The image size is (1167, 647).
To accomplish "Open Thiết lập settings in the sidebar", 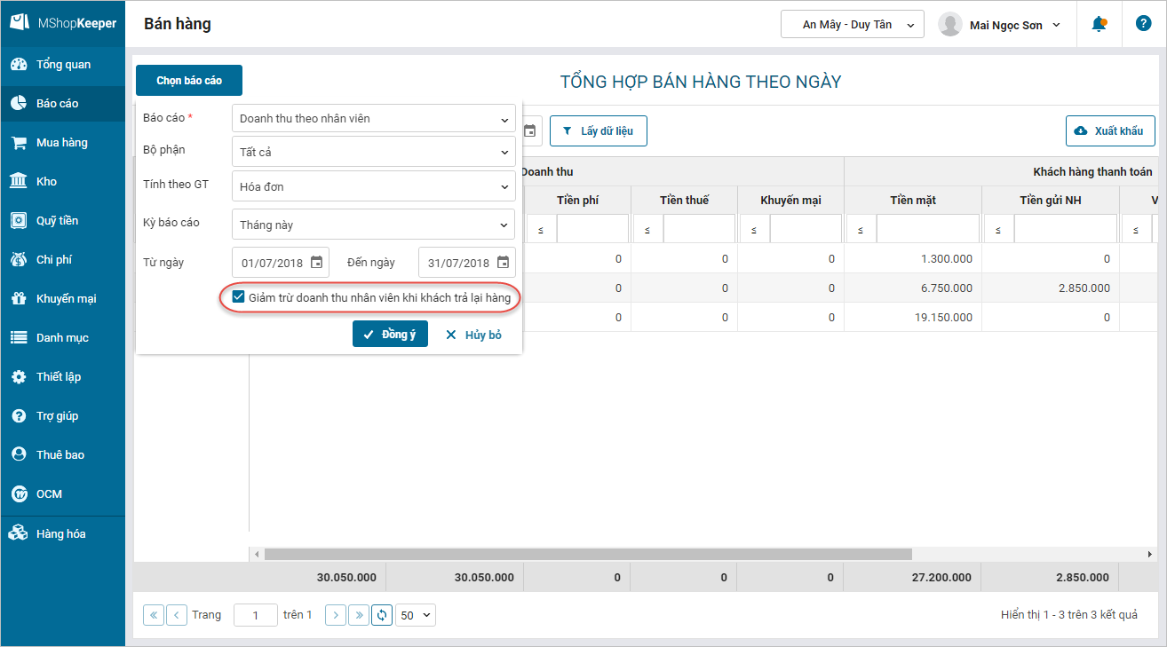I will [63, 377].
